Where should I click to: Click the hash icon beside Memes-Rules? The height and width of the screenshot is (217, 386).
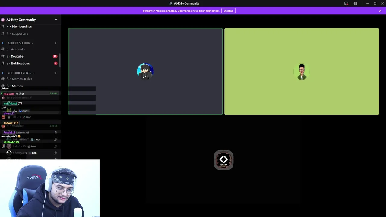tap(3, 79)
